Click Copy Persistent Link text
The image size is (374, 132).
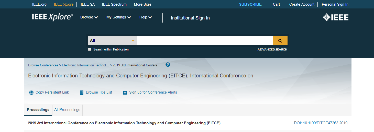pos(52,92)
